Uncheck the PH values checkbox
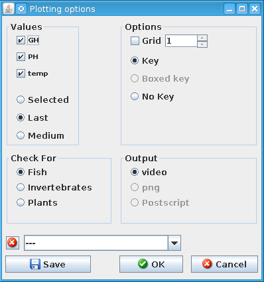264x282 pixels. point(21,56)
